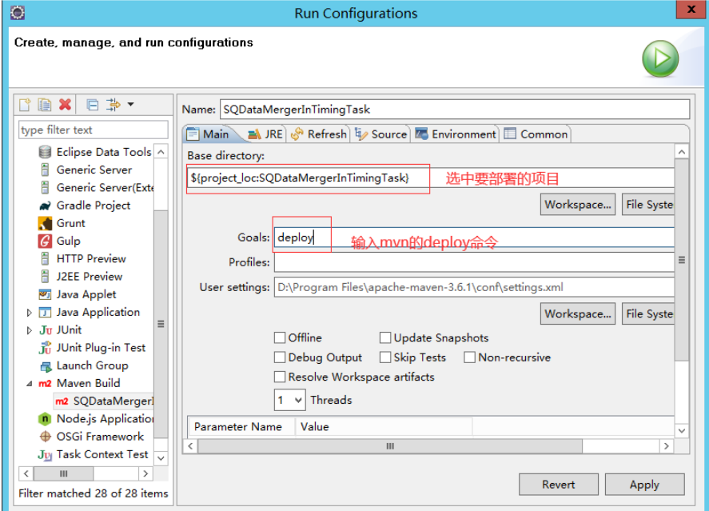Image resolution: width=709 pixels, height=511 pixels.
Task: Select the J2EE Preview icon
Action: [45, 277]
